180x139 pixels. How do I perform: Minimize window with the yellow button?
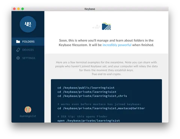(18, 9)
